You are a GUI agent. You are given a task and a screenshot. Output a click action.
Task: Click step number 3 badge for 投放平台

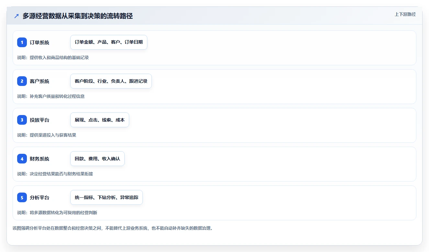pyautogui.click(x=22, y=120)
